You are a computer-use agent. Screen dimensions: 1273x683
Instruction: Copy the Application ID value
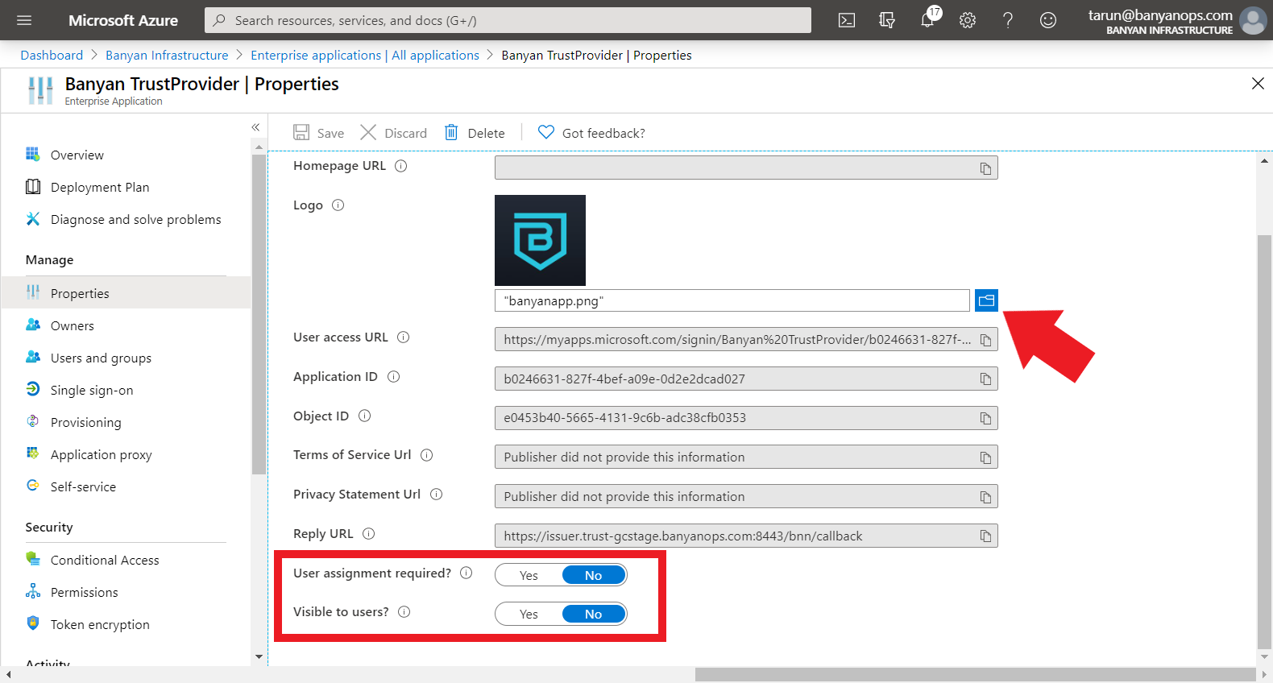[x=985, y=379]
